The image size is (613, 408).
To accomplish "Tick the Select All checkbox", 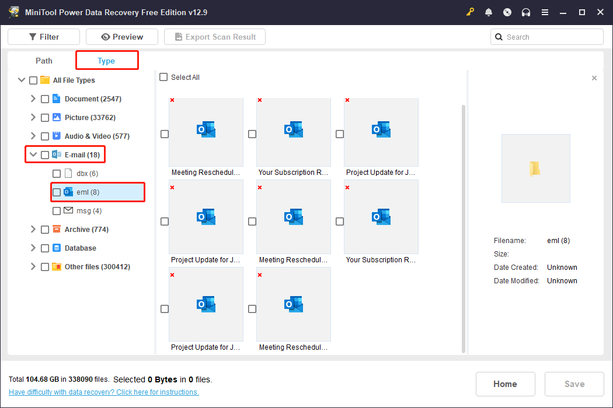I will coord(163,77).
